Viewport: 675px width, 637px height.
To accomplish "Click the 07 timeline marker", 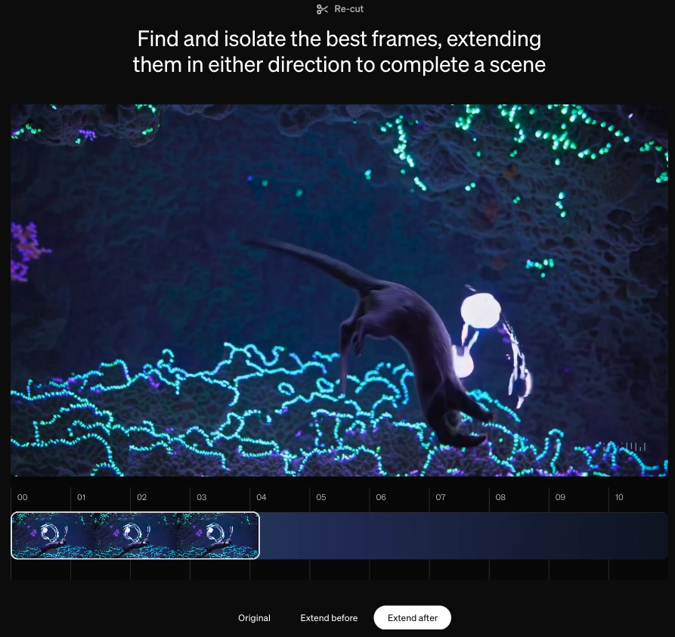I will pos(441,497).
